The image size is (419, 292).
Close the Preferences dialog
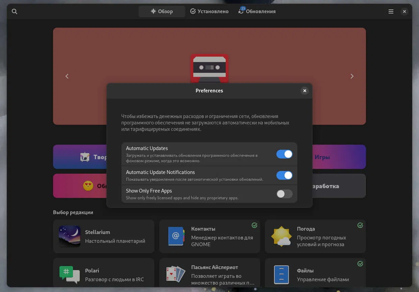[x=305, y=91]
